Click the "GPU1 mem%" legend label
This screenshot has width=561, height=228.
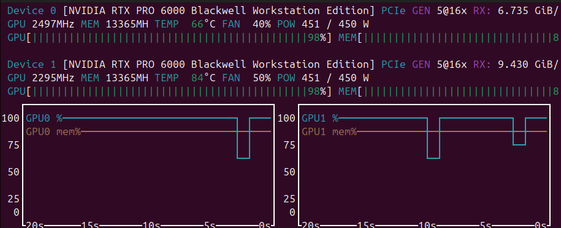click(329, 131)
